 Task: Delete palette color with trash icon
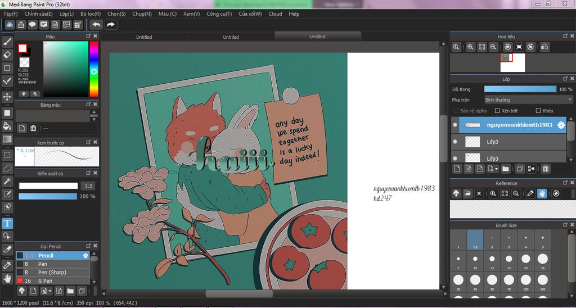click(x=33, y=128)
